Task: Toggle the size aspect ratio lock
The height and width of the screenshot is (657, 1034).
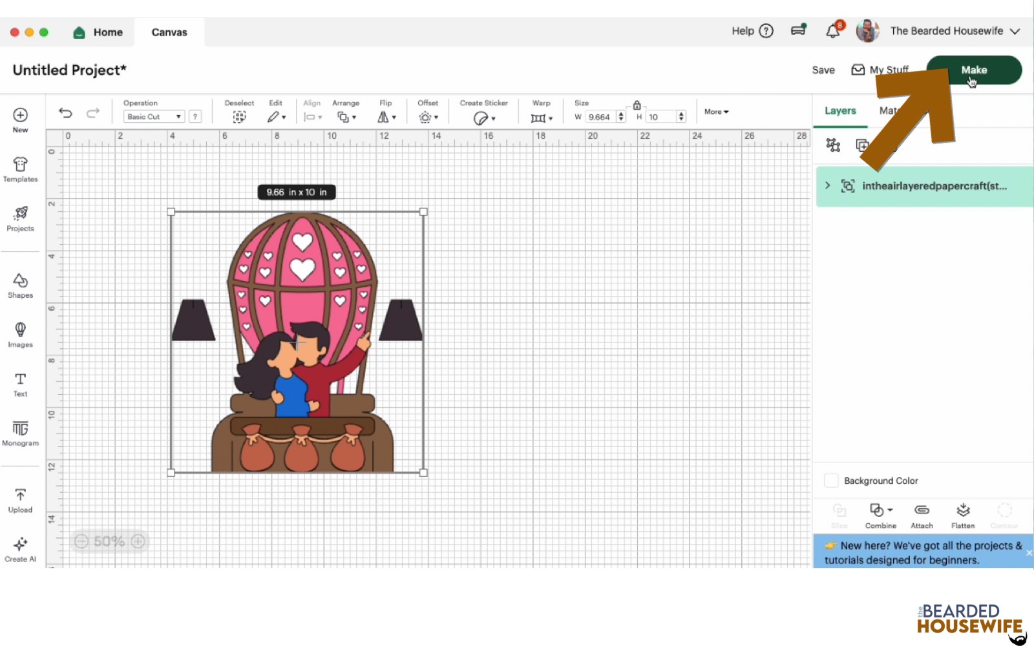Action: click(x=637, y=105)
